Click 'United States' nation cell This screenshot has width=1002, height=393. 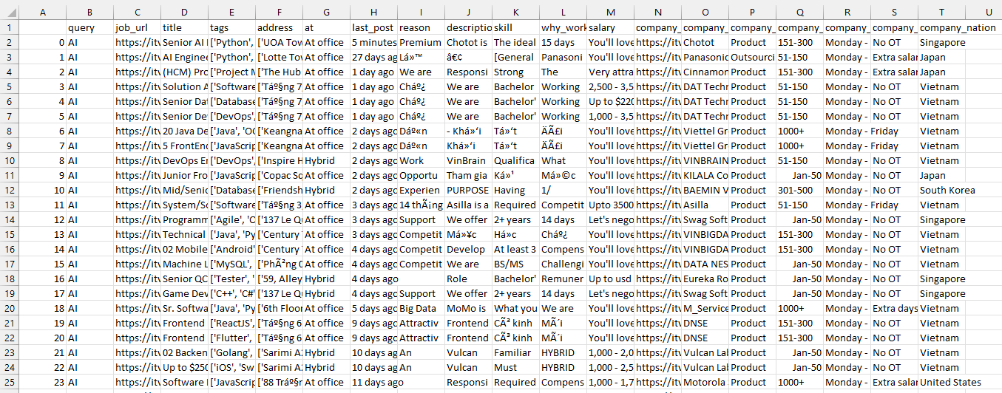[x=941, y=382]
